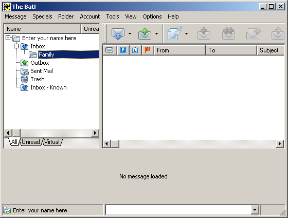Click the parked message P column icon

click(123, 50)
